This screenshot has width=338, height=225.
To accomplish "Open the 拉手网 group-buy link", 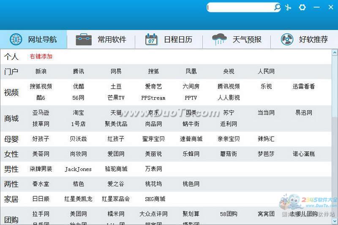I will coord(41,214).
